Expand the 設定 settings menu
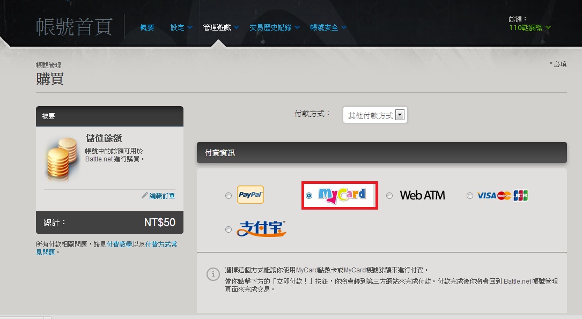This screenshot has height=319, width=582. 181,27
